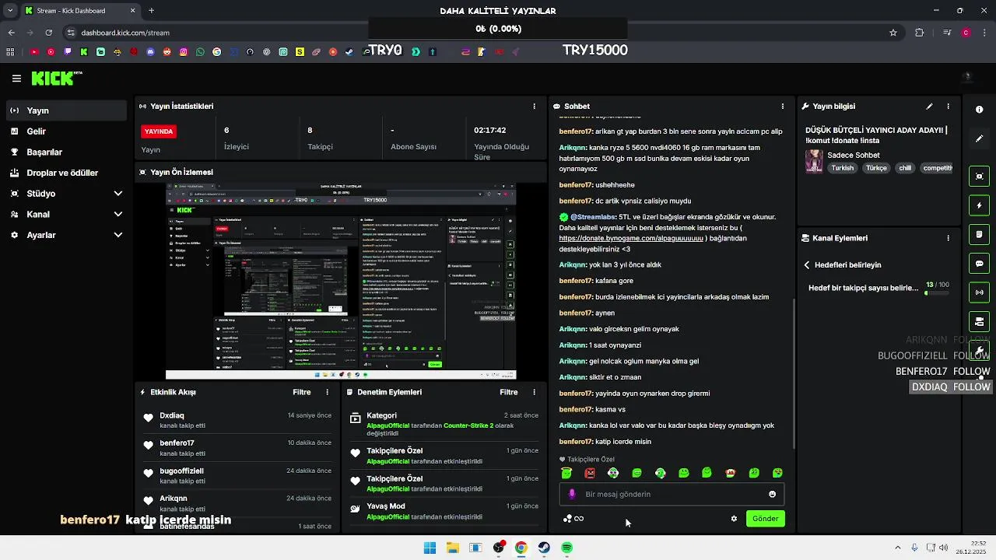Toggle the chat bubble widget in right sidebar
Screen dimensions: 996x560
pos(979,264)
